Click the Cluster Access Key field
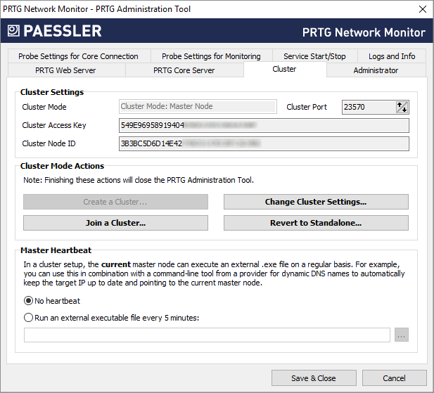 pos(264,125)
